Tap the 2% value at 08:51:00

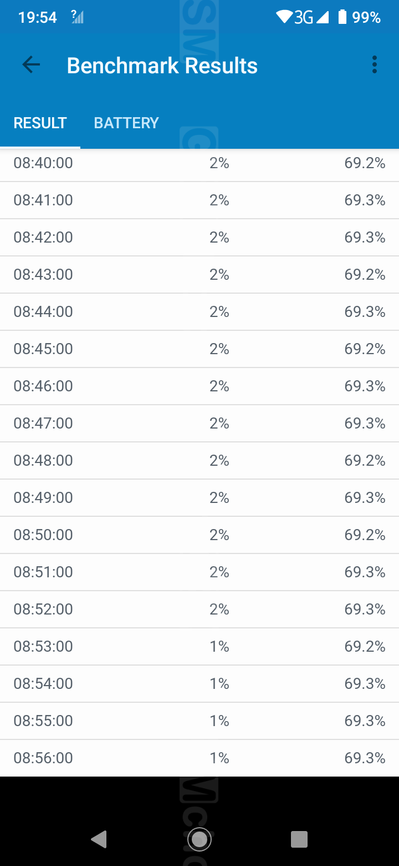(219, 572)
